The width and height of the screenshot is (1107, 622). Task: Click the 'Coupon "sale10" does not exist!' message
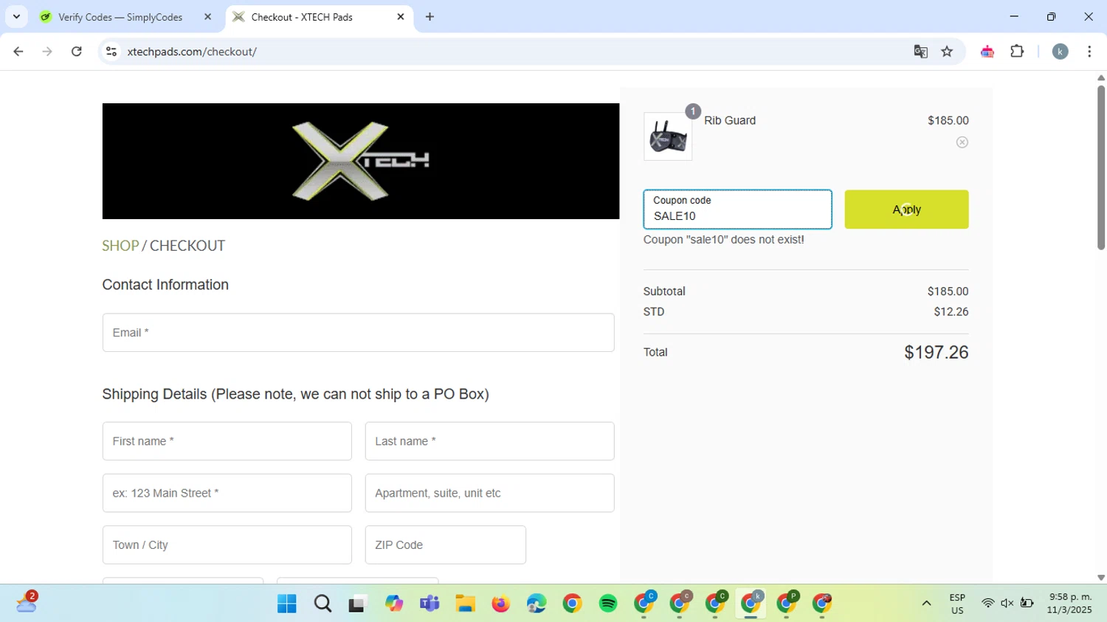(723, 240)
